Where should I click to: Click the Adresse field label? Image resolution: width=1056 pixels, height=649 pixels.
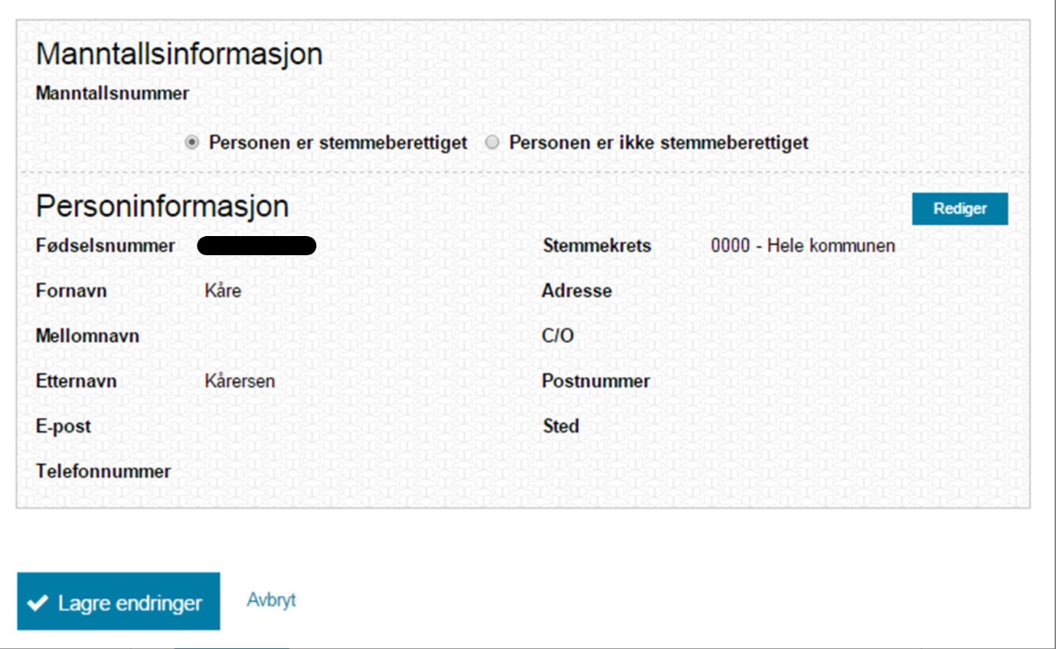pos(576,290)
